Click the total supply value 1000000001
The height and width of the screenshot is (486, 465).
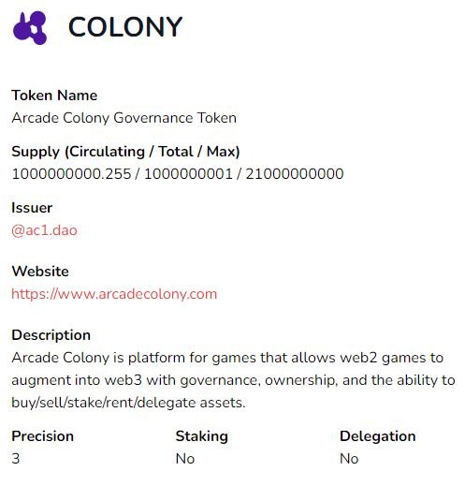(188, 174)
